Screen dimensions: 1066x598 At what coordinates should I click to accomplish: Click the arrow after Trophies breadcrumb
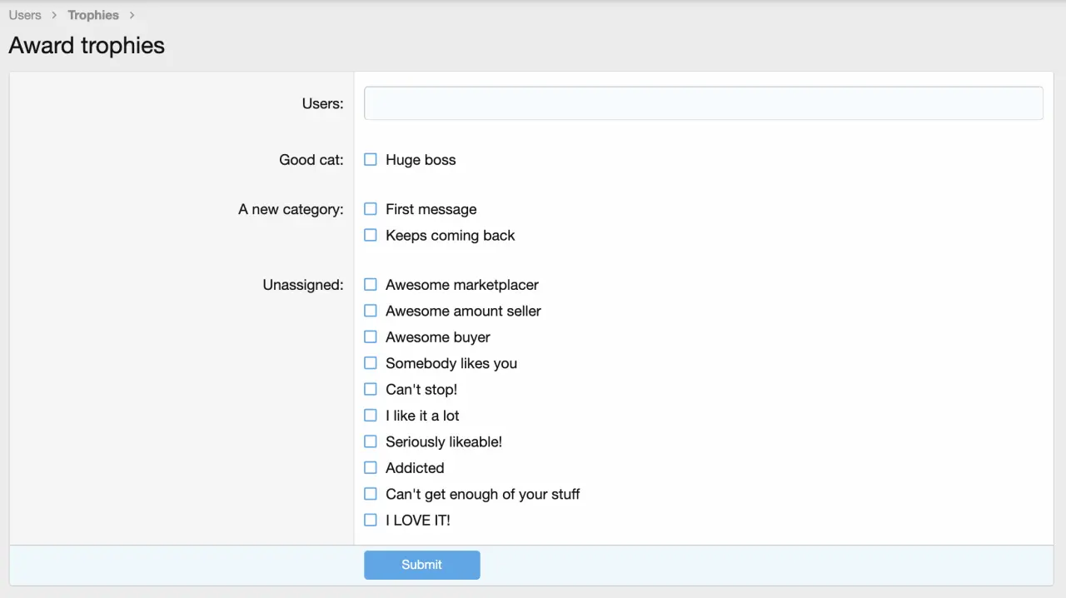pos(132,15)
